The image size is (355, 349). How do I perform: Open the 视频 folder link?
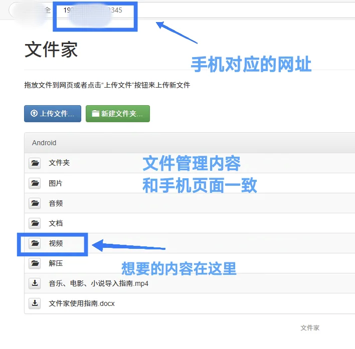click(56, 243)
